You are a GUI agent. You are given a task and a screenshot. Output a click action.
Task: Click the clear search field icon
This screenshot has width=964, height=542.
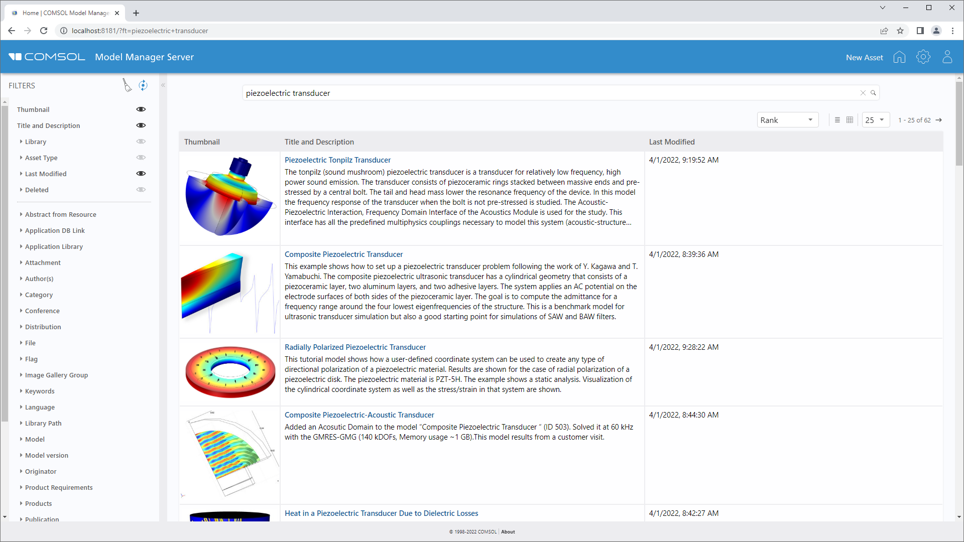click(863, 93)
